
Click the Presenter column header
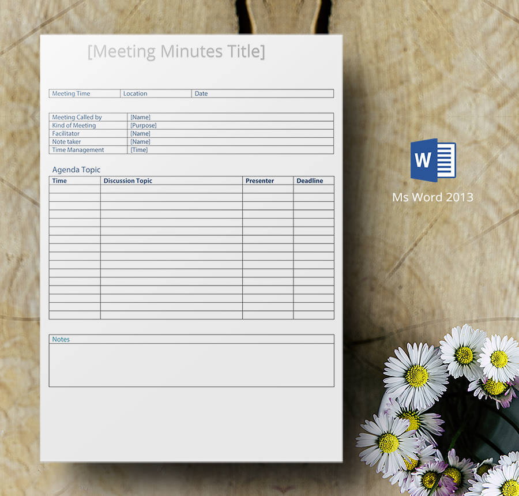[x=259, y=181]
